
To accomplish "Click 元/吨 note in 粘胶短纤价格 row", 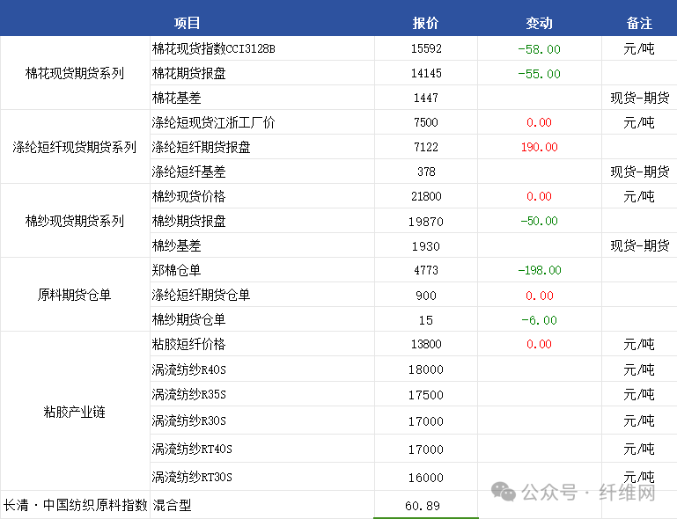I will point(639,344).
